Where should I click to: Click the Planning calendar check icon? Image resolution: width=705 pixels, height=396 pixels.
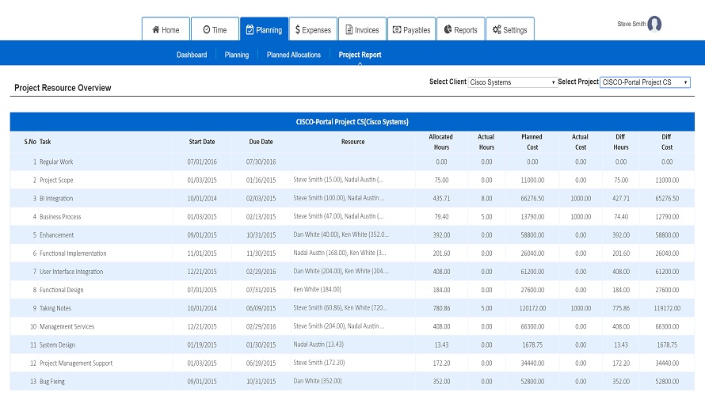pyautogui.click(x=250, y=30)
